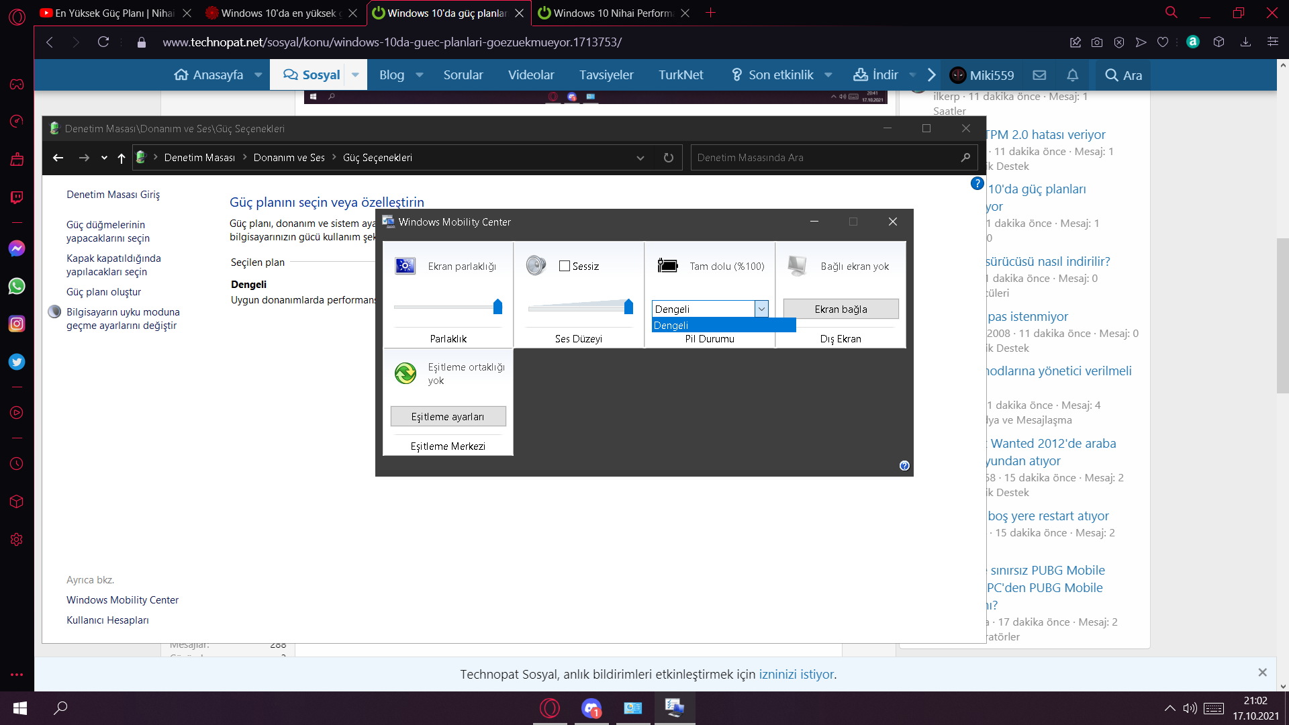Open Twitter sidebar icon
The width and height of the screenshot is (1289, 725).
click(x=17, y=362)
